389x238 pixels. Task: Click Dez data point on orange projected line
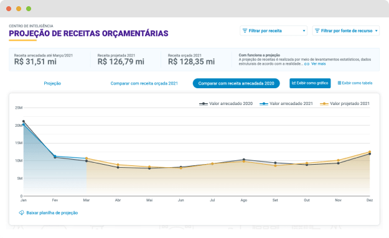pyautogui.click(x=370, y=152)
